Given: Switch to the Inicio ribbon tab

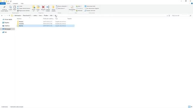Looking at the screenshot, I should pyautogui.click(x=8, y=3).
